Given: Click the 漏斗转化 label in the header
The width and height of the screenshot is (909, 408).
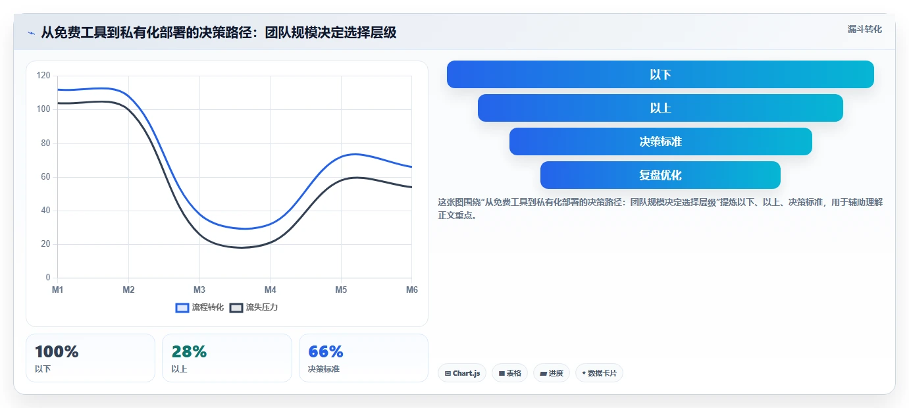Looking at the screenshot, I should (864, 29).
